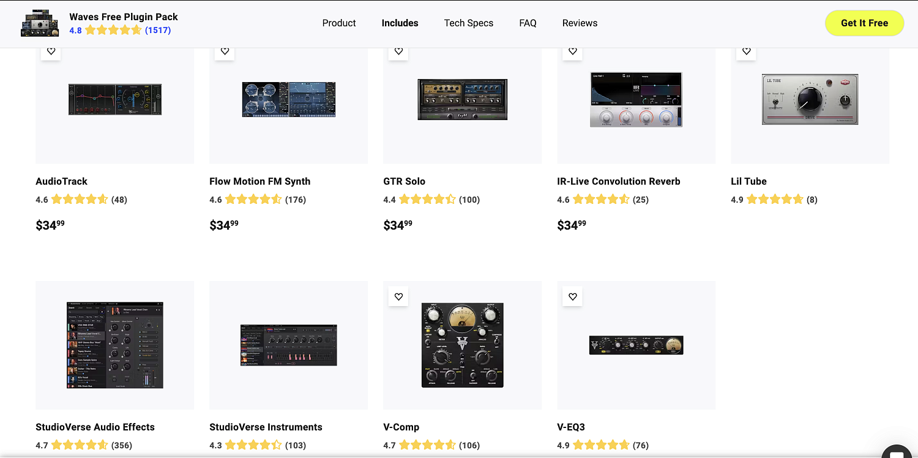Click the heart icon on IR-Live Convolution Reverb

click(572, 51)
